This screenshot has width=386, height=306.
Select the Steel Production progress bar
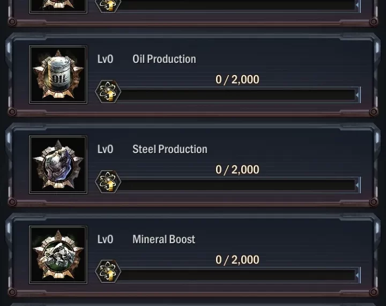click(x=239, y=186)
